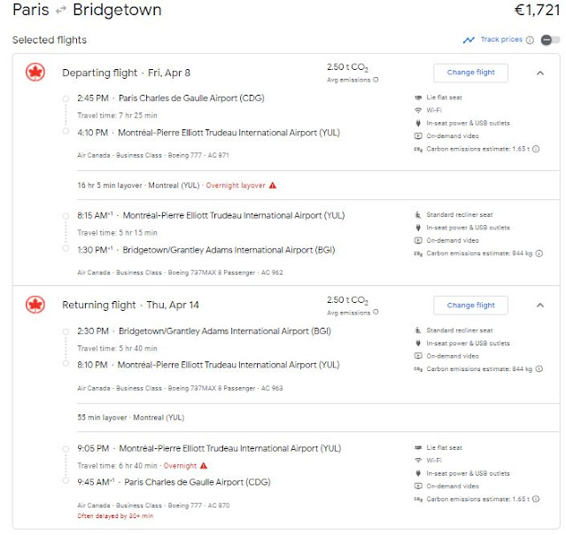This screenshot has width=566, height=535.
Task: Click Change flight for departing flight
Action: tap(470, 73)
